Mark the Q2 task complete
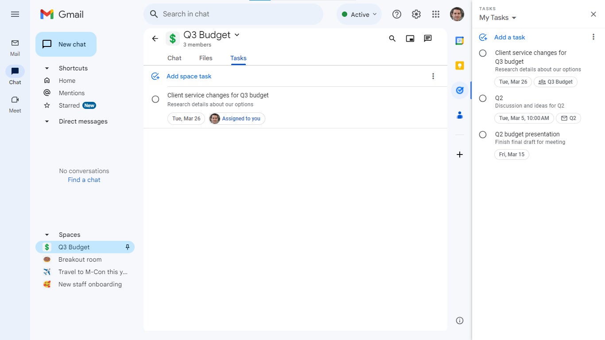 [x=483, y=98]
